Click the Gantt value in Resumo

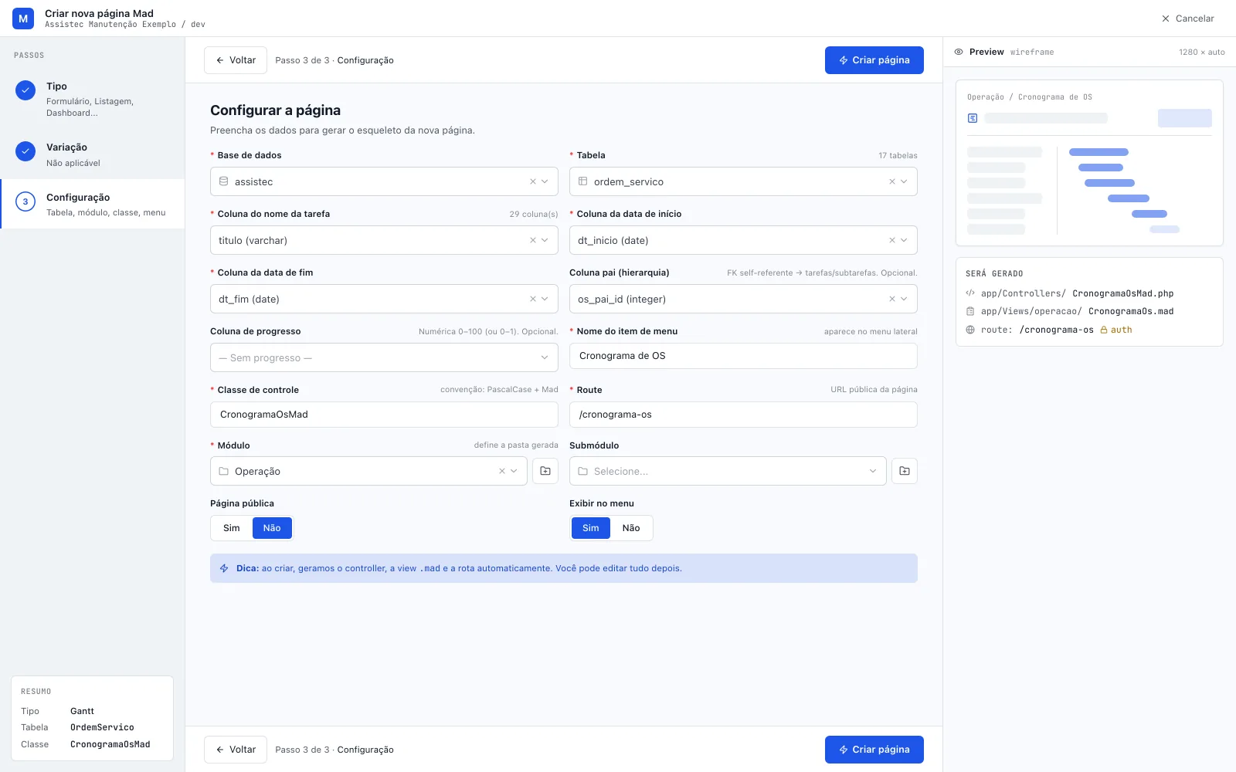coord(82,711)
